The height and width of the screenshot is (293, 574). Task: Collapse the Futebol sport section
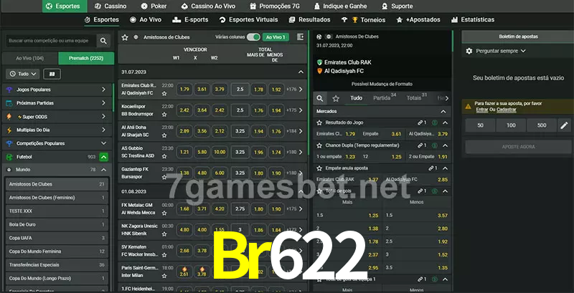(104, 157)
